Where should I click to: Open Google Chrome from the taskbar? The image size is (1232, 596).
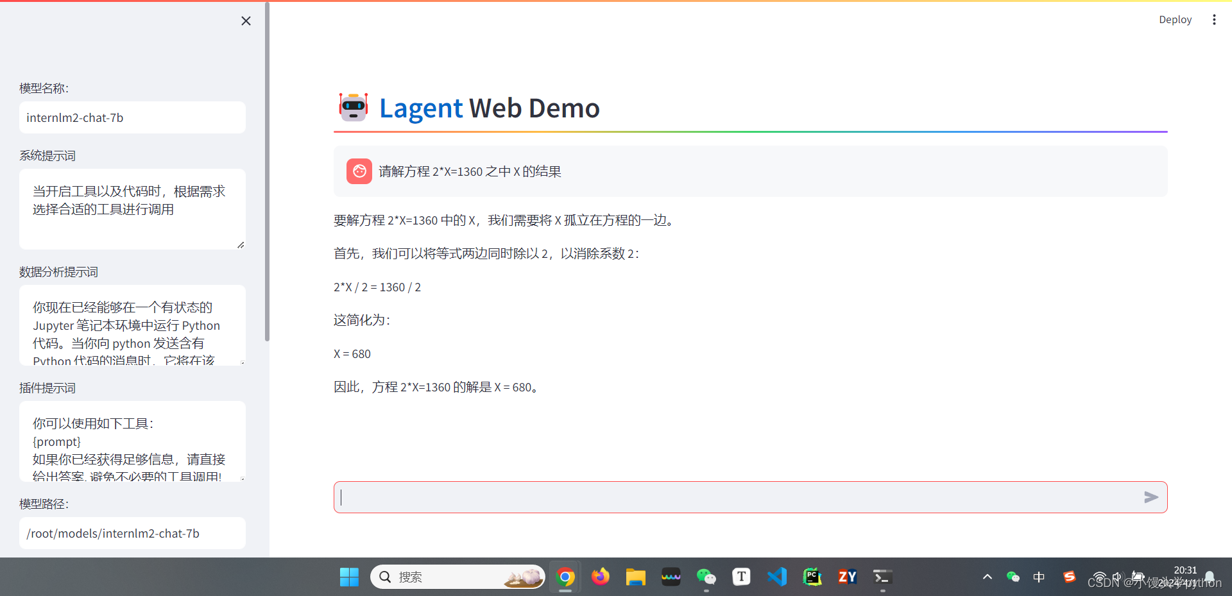pos(565,577)
